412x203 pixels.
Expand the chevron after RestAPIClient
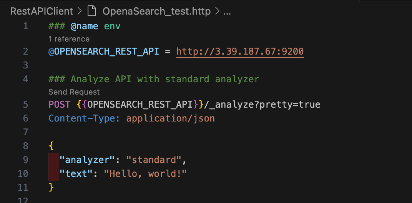click(x=80, y=11)
